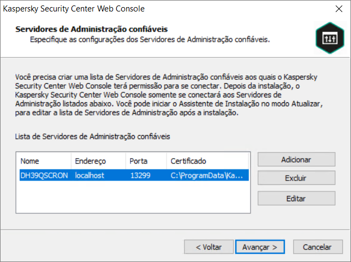Screen dimensions: 351x262
Task: Click the localhost address cell
Action: click(90, 176)
